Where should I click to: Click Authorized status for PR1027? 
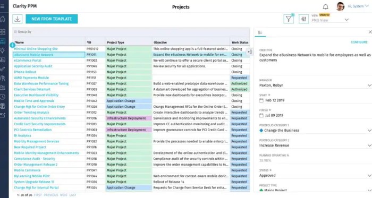tap(239, 83)
